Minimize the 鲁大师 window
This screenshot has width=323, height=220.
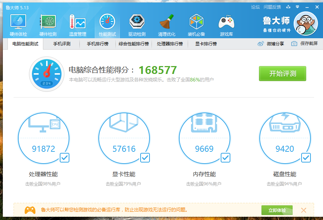[307, 7]
